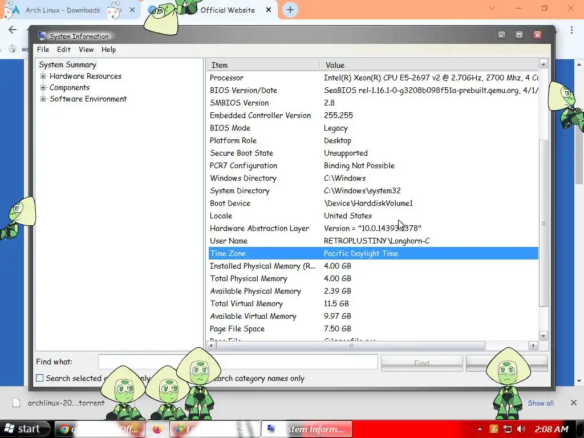This screenshot has height=438, width=584.
Task: Select the Hardware Resources tree item
Action: 86,76
